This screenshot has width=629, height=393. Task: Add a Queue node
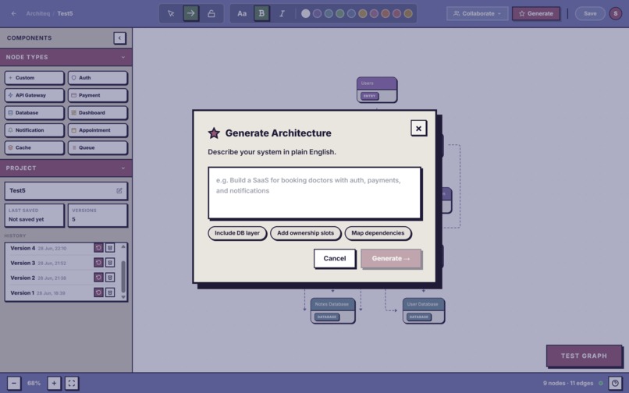click(x=98, y=147)
